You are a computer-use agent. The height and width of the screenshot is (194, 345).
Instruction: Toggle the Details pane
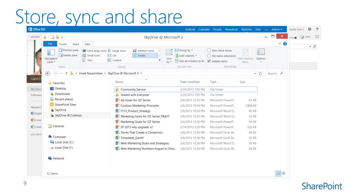point(68,56)
